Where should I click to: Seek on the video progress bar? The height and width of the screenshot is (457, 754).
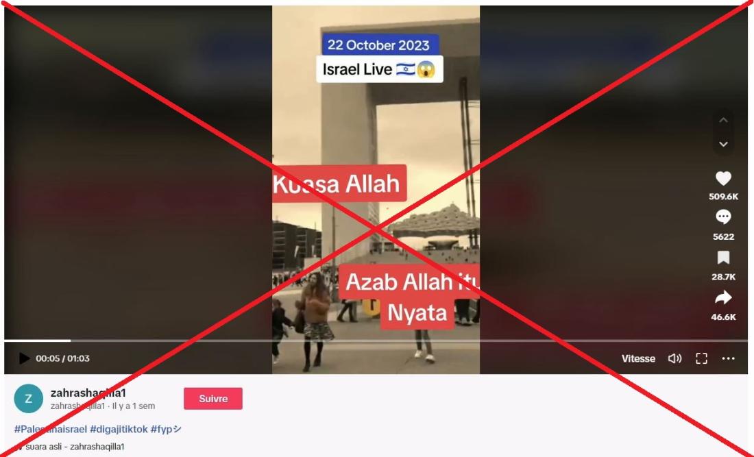click(376, 341)
